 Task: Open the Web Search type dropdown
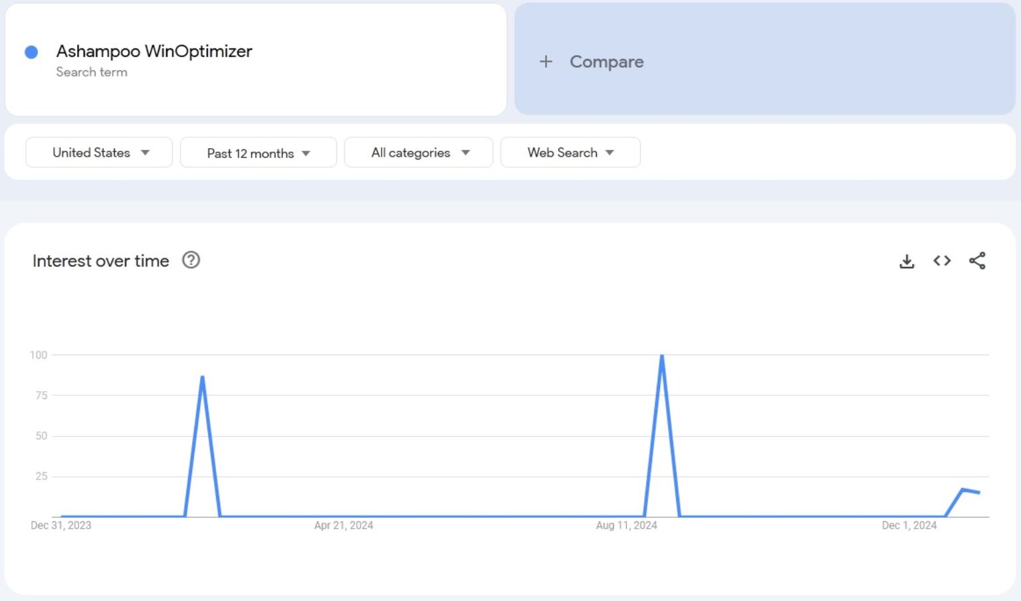570,152
